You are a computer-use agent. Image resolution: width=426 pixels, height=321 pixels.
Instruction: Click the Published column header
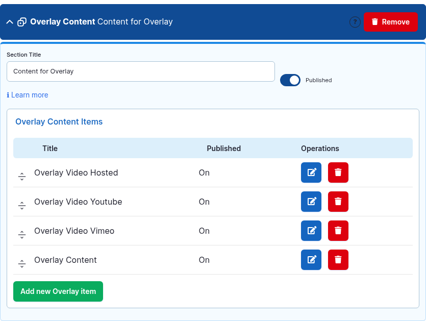(x=224, y=149)
